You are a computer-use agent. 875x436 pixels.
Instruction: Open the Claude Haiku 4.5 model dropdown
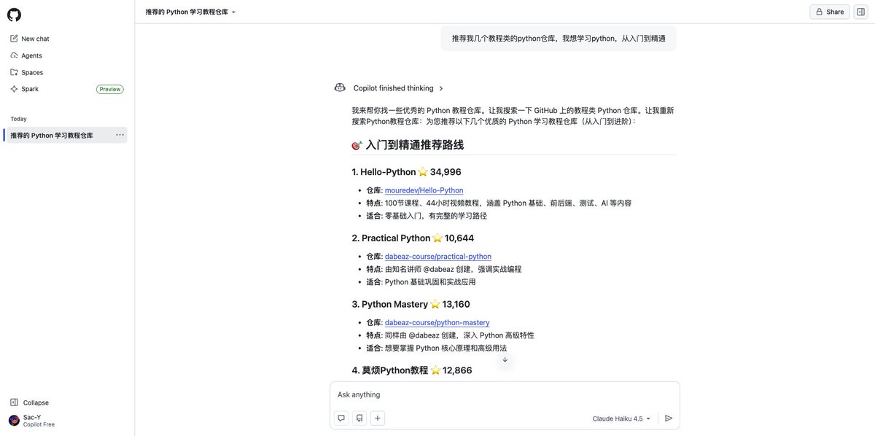[x=621, y=419]
